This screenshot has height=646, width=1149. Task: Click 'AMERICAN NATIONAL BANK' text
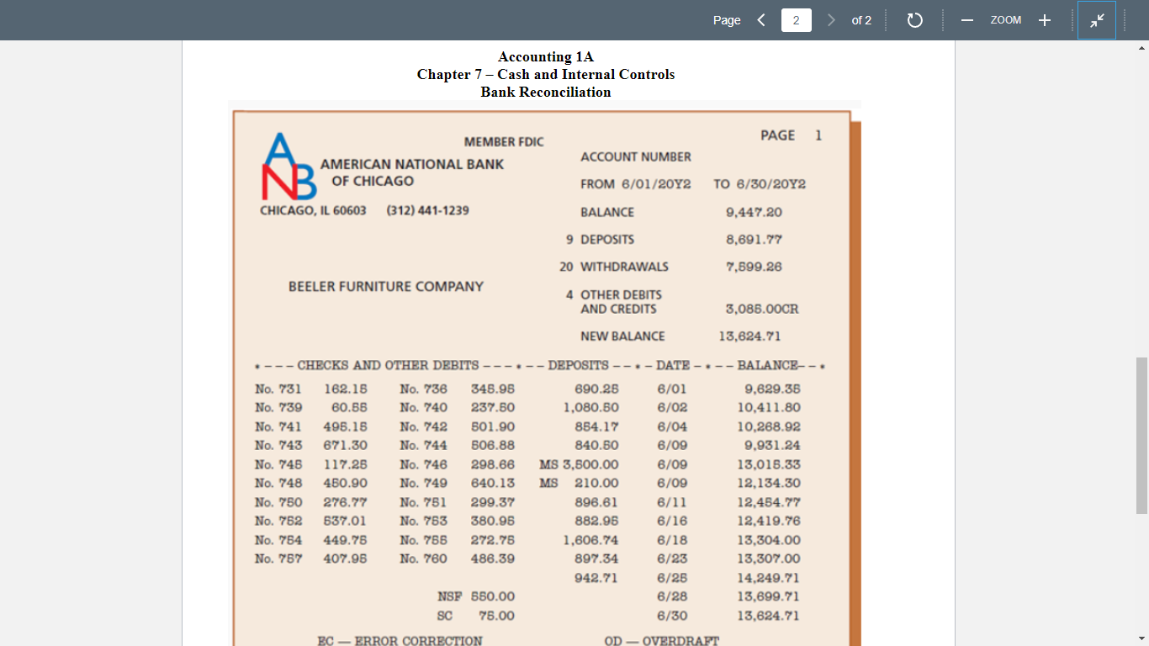(x=412, y=165)
